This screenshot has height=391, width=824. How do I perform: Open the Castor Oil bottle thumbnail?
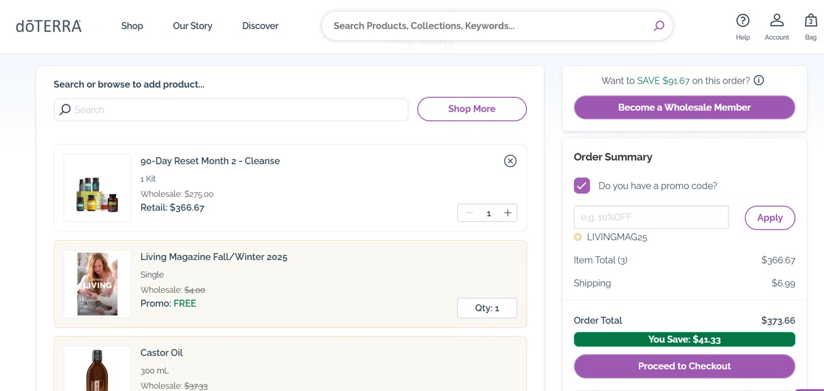pyautogui.click(x=97, y=368)
